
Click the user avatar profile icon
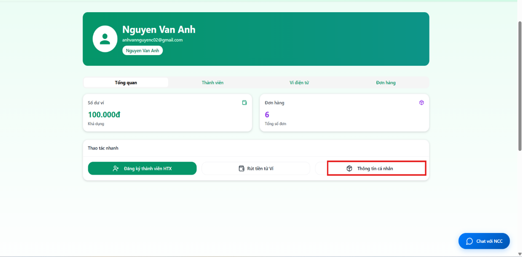(x=105, y=39)
